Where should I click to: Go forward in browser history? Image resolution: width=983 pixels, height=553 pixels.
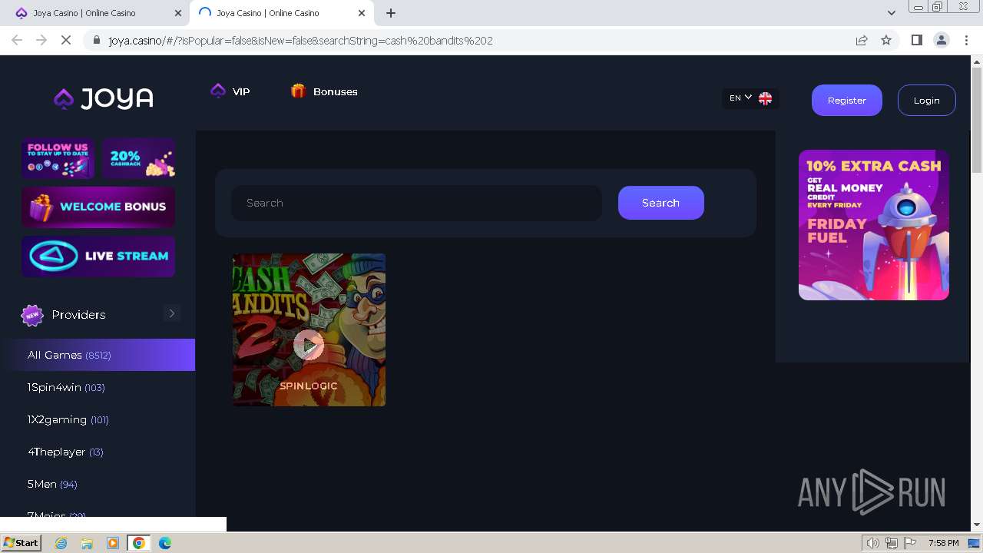pyautogui.click(x=41, y=40)
